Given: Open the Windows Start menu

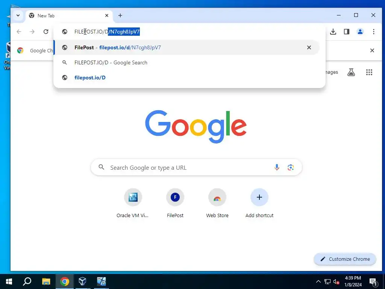Looking at the screenshot, I should 9,281.
